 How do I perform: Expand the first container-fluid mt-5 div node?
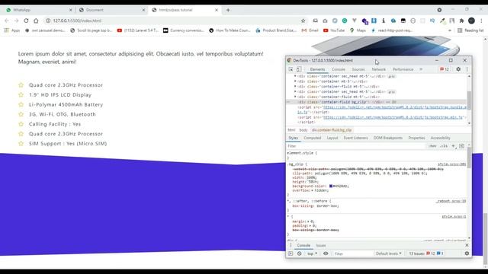pos(295,86)
